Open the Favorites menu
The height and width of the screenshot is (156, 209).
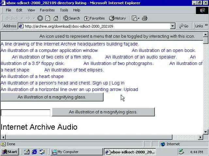click(47, 10)
